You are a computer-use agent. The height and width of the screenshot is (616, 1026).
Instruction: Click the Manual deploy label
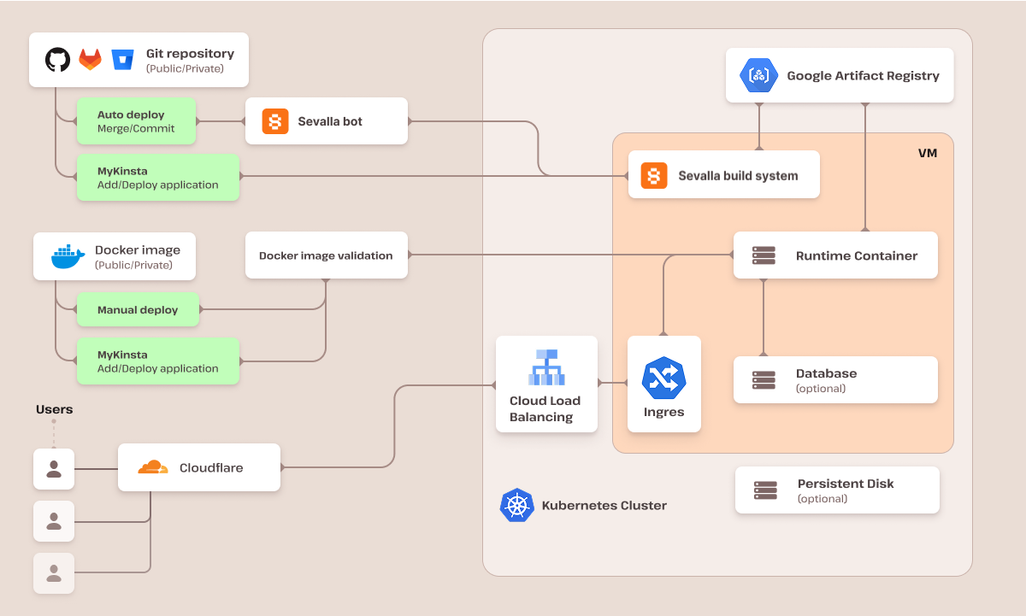coord(138,309)
